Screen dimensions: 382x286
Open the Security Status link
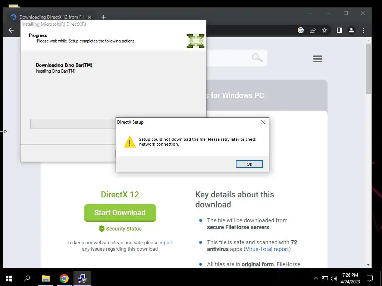click(x=124, y=229)
